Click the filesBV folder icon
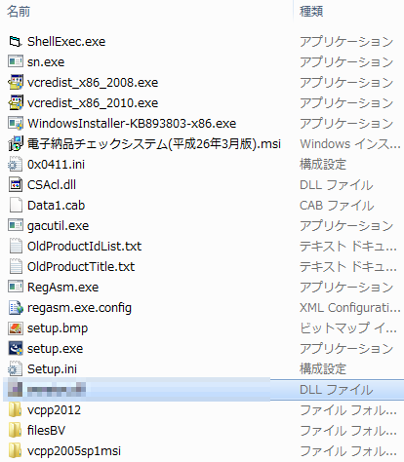Image resolution: width=404 pixels, height=462 pixels. [x=16, y=431]
